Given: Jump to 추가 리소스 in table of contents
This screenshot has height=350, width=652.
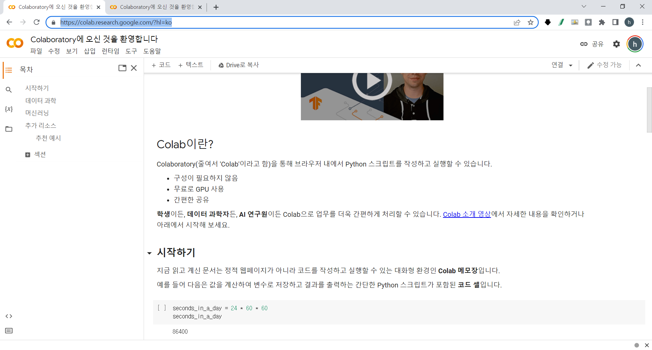Looking at the screenshot, I should click(x=41, y=125).
